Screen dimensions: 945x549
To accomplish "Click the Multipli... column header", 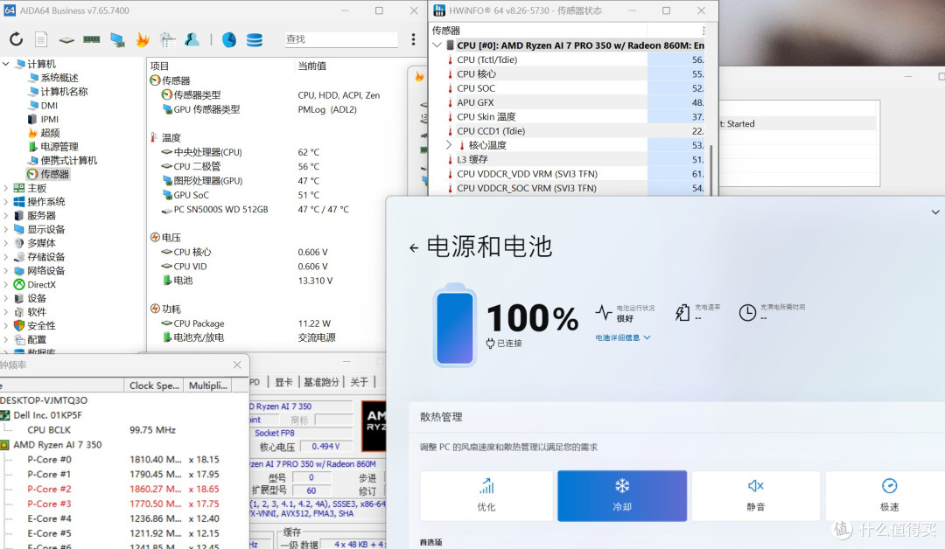I will (208, 386).
